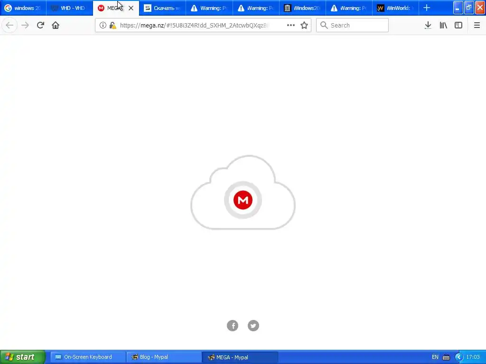Switch to the third Warning tab
The image size is (486, 364).
(x=349, y=8)
